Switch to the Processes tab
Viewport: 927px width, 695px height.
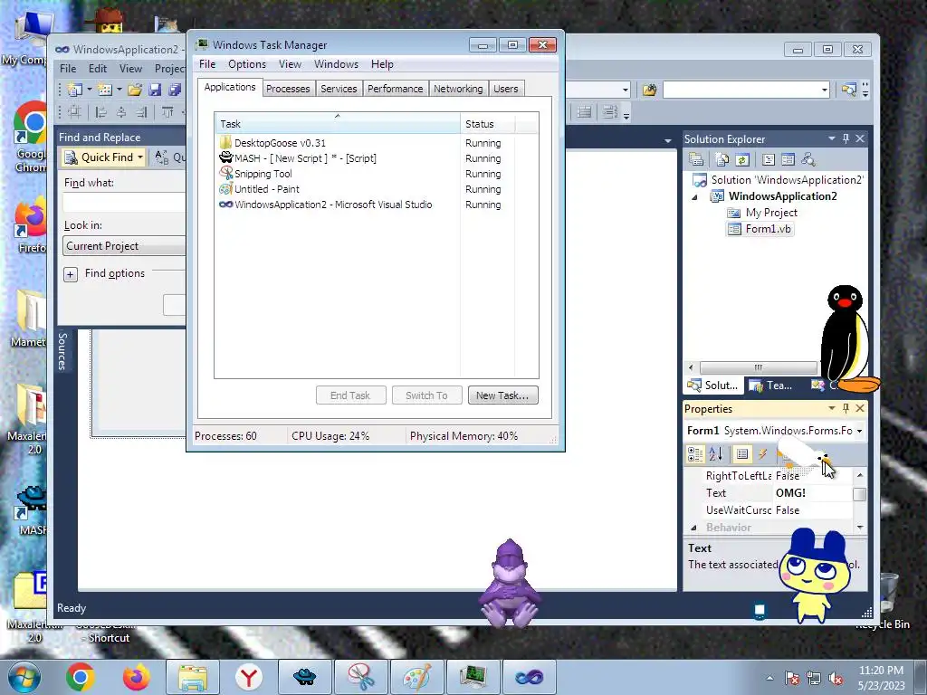click(288, 89)
